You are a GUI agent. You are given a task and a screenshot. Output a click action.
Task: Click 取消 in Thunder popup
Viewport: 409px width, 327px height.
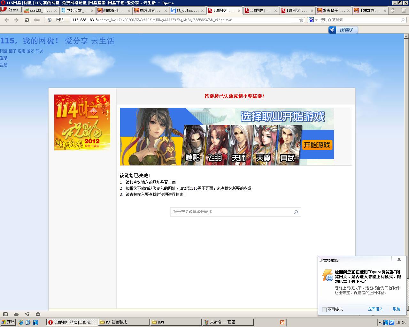click(397, 309)
